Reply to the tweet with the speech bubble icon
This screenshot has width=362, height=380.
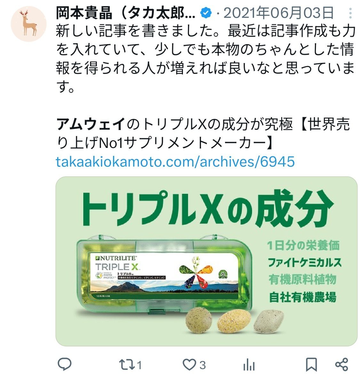click(64, 364)
